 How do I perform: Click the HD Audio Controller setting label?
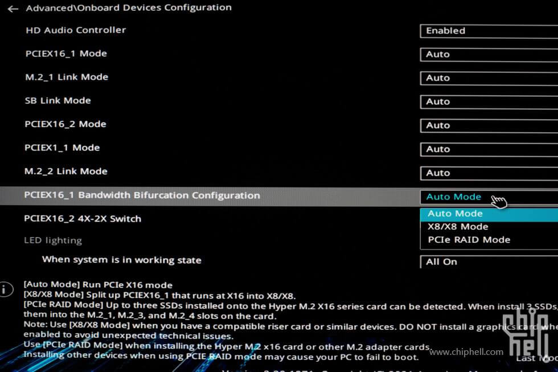click(76, 30)
